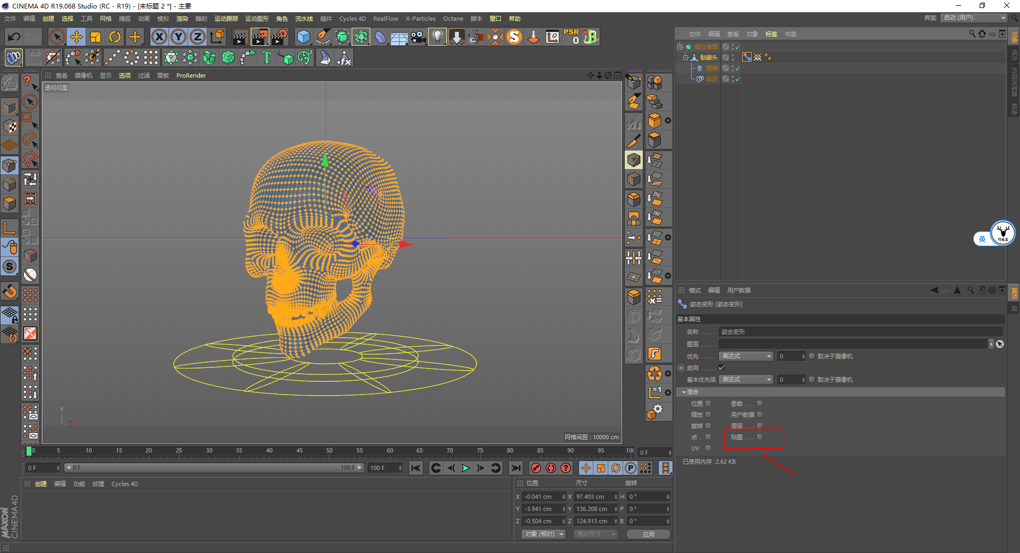Add a Cube primitive object
The image size is (1020, 553).
point(303,37)
